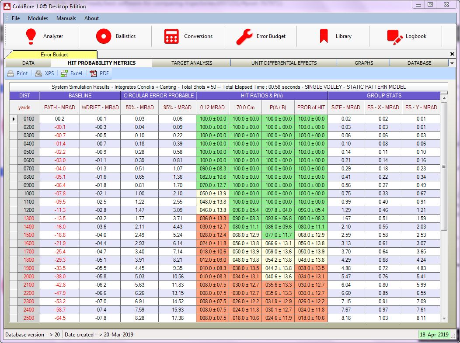The width and height of the screenshot is (460, 343).
Task: Click the SIZE - MRAD column header
Action: (x=346, y=107)
